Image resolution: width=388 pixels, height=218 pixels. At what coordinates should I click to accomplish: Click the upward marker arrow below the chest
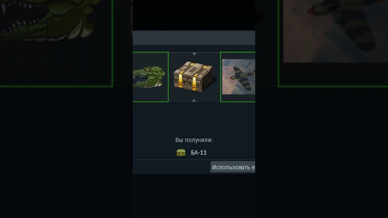pyautogui.click(x=194, y=101)
